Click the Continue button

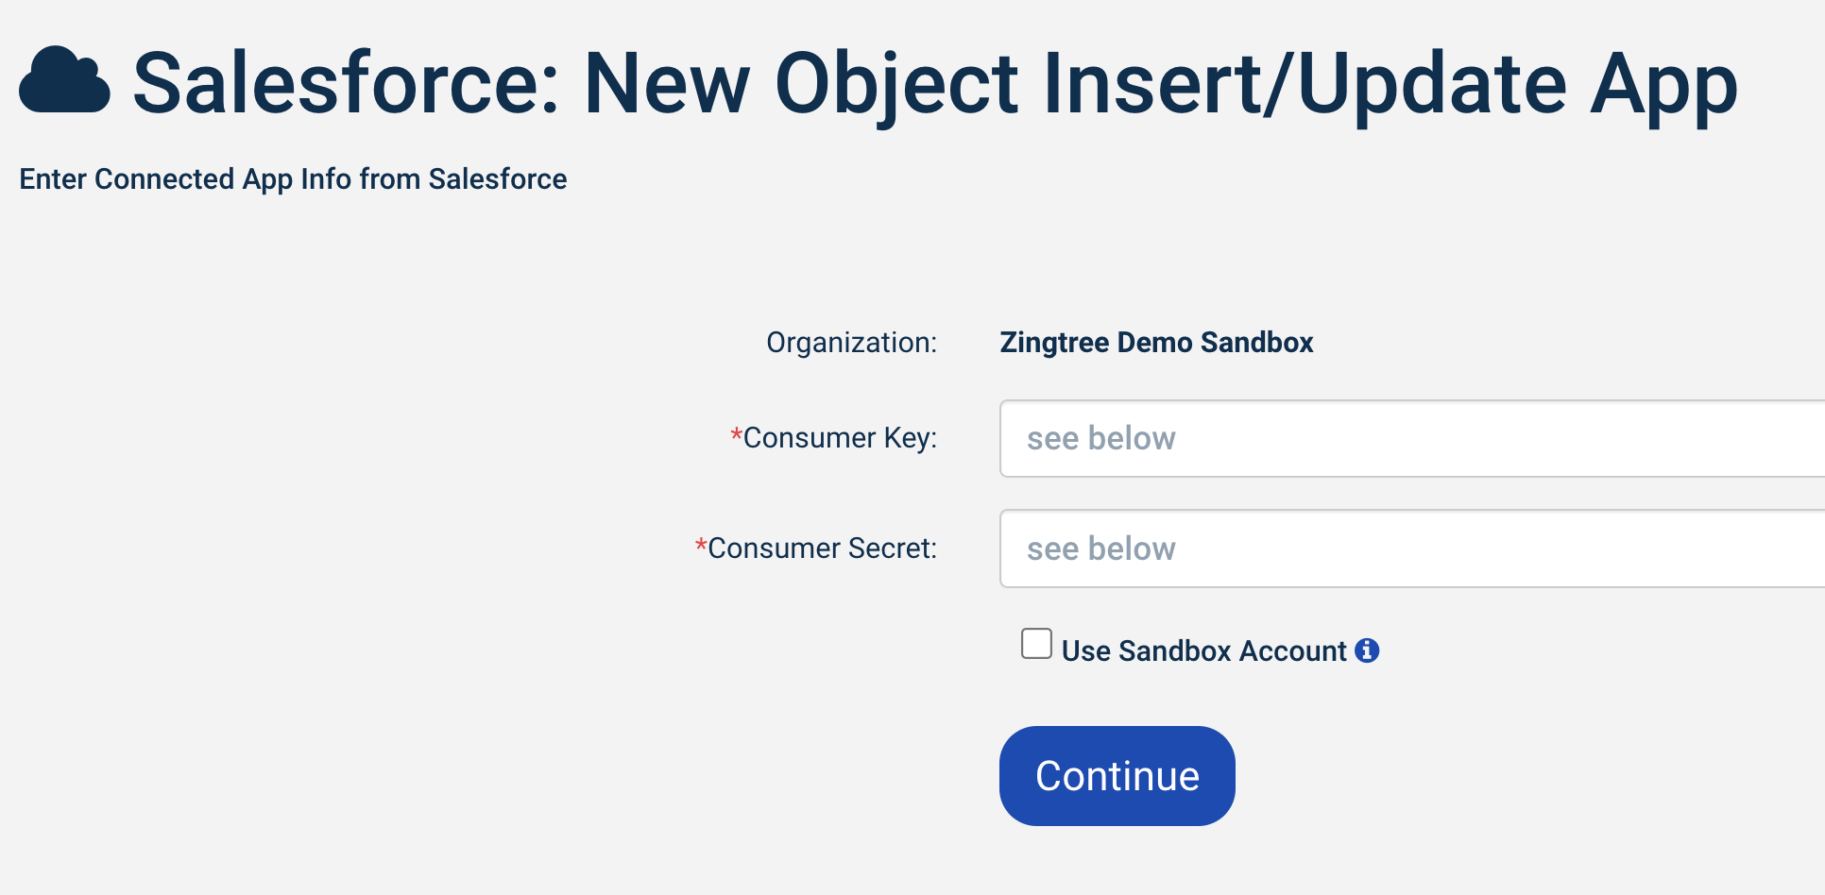coord(1117,775)
